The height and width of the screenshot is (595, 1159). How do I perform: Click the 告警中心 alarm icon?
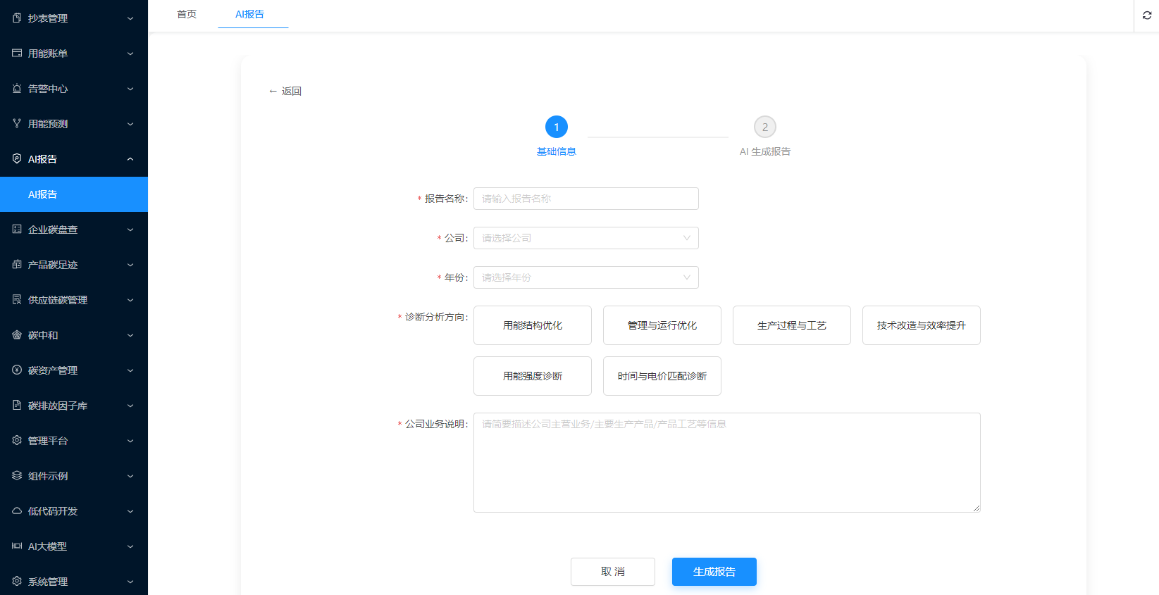coord(17,89)
